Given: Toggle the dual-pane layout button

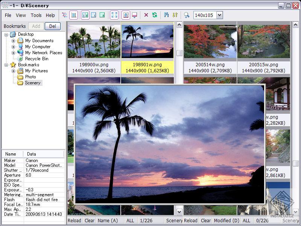Looking at the screenshot, I should (x=85, y=15).
